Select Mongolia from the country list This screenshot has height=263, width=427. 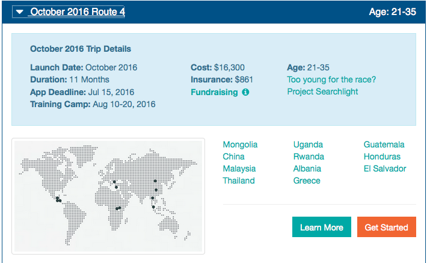pyautogui.click(x=240, y=144)
